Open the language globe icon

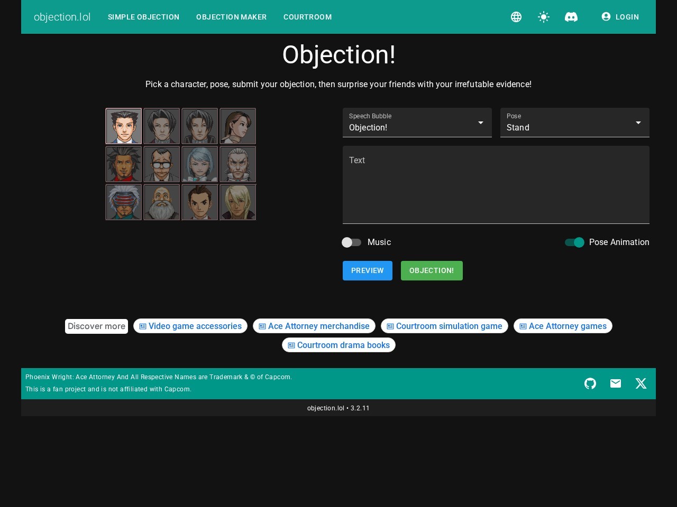point(516,17)
